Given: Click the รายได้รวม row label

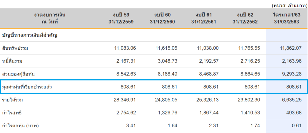Looking at the screenshot, I should coord(12,100).
